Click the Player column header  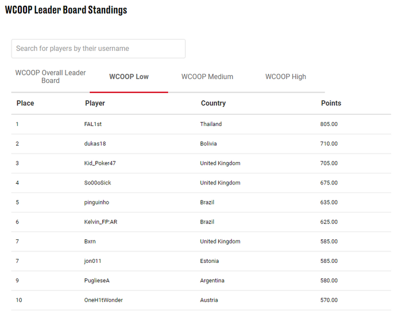[x=95, y=103]
